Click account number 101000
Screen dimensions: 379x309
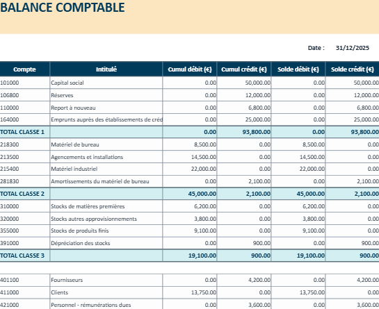tap(10, 83)
